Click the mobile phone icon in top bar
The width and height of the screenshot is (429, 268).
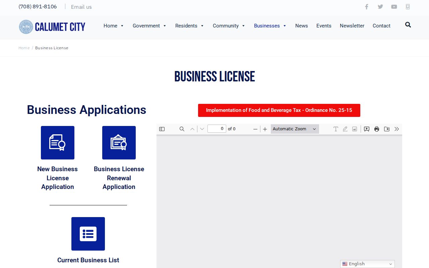click(408, 7)
